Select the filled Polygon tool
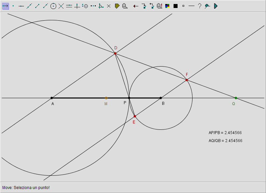The width and height of the screenshot is (266, 193). (117, 6)
